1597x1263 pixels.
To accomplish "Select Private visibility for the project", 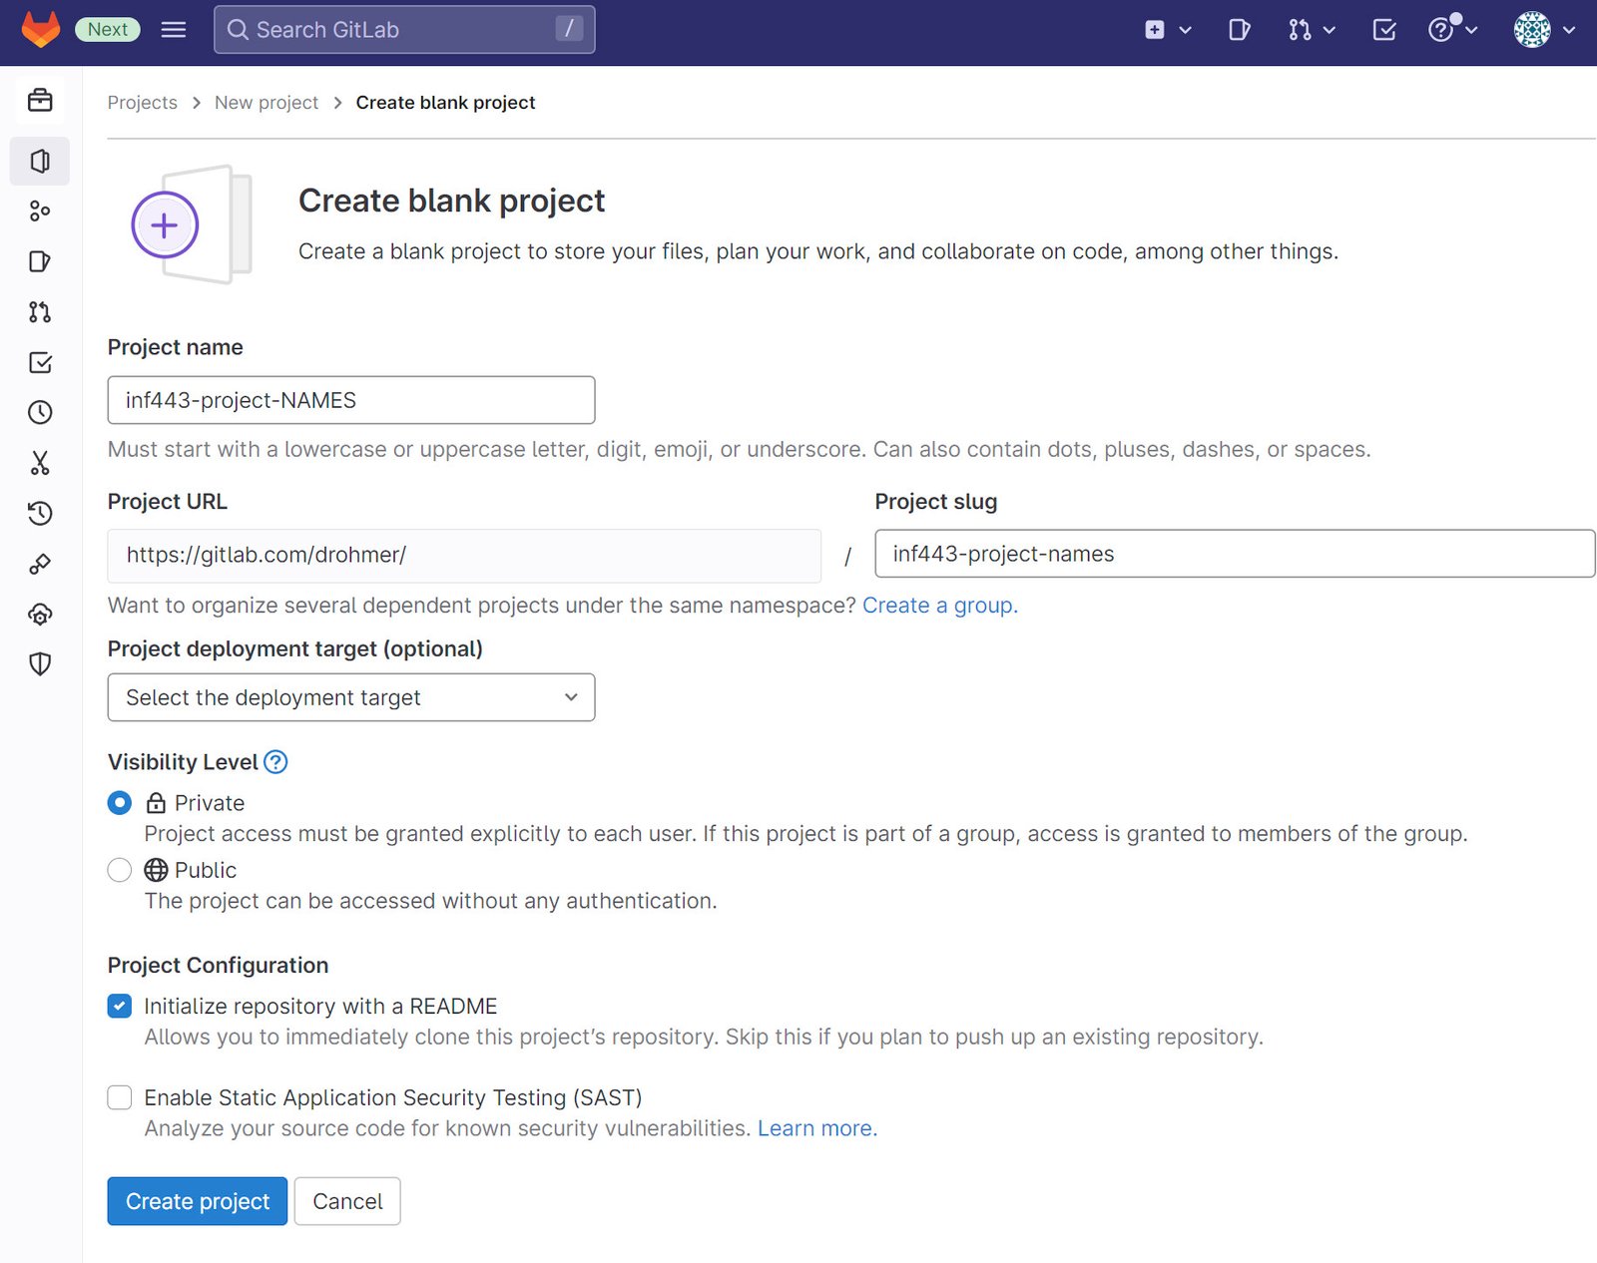I will (119, 803).
